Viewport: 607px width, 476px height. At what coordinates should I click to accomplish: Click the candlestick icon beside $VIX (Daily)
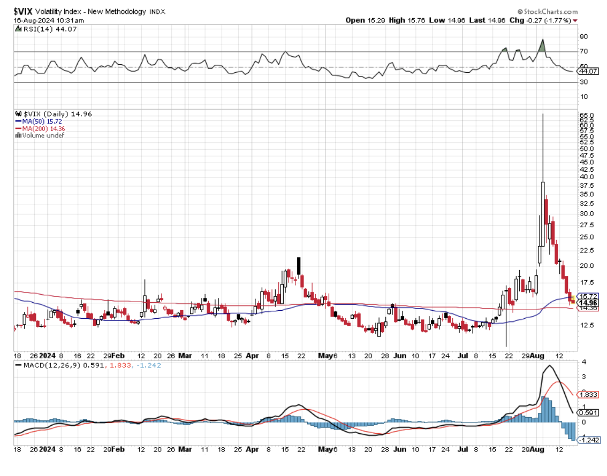(18, 114)
